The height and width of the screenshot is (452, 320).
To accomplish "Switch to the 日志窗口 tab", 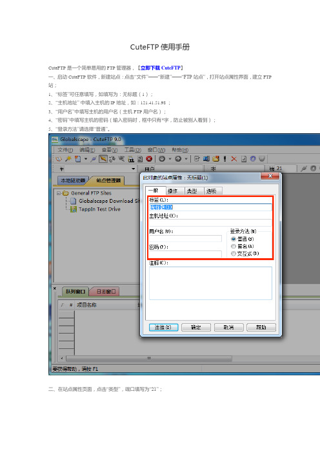I will point(106,292).
